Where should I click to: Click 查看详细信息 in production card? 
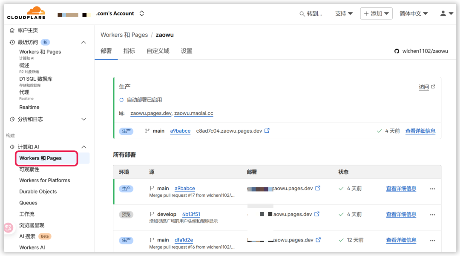[420, 131]
